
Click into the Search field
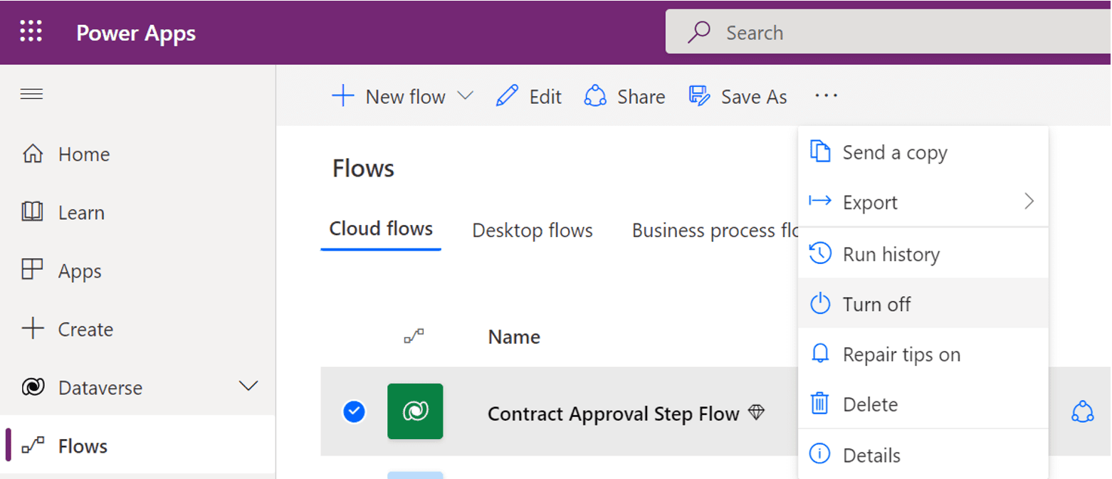point(888,32)
